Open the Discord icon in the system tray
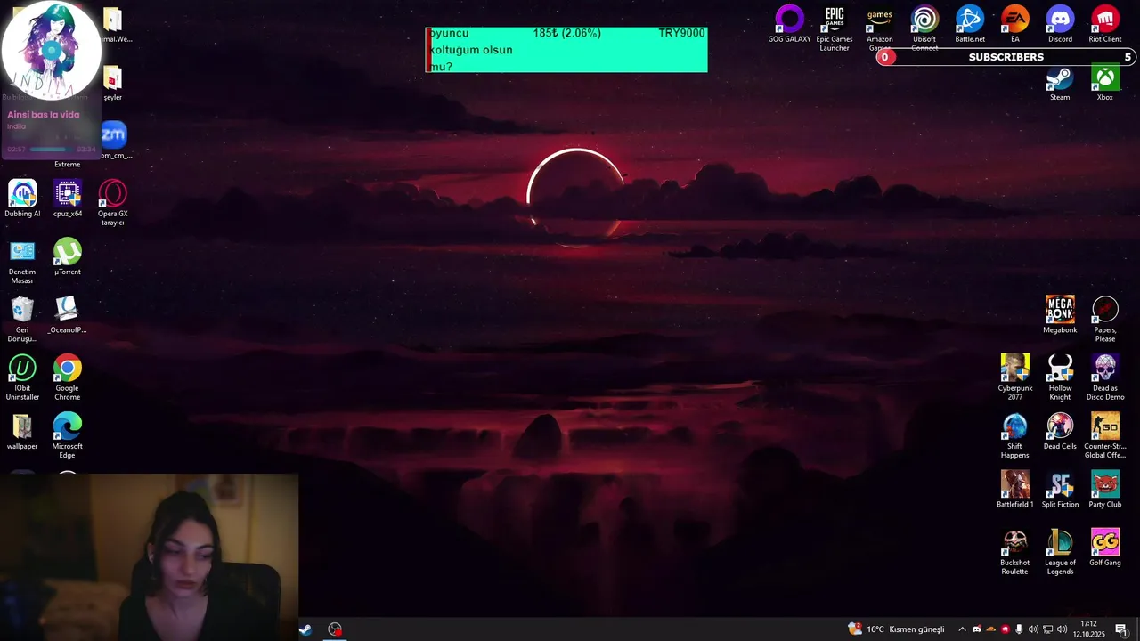Screen dimensions: 1140x641 click(976, 629)
